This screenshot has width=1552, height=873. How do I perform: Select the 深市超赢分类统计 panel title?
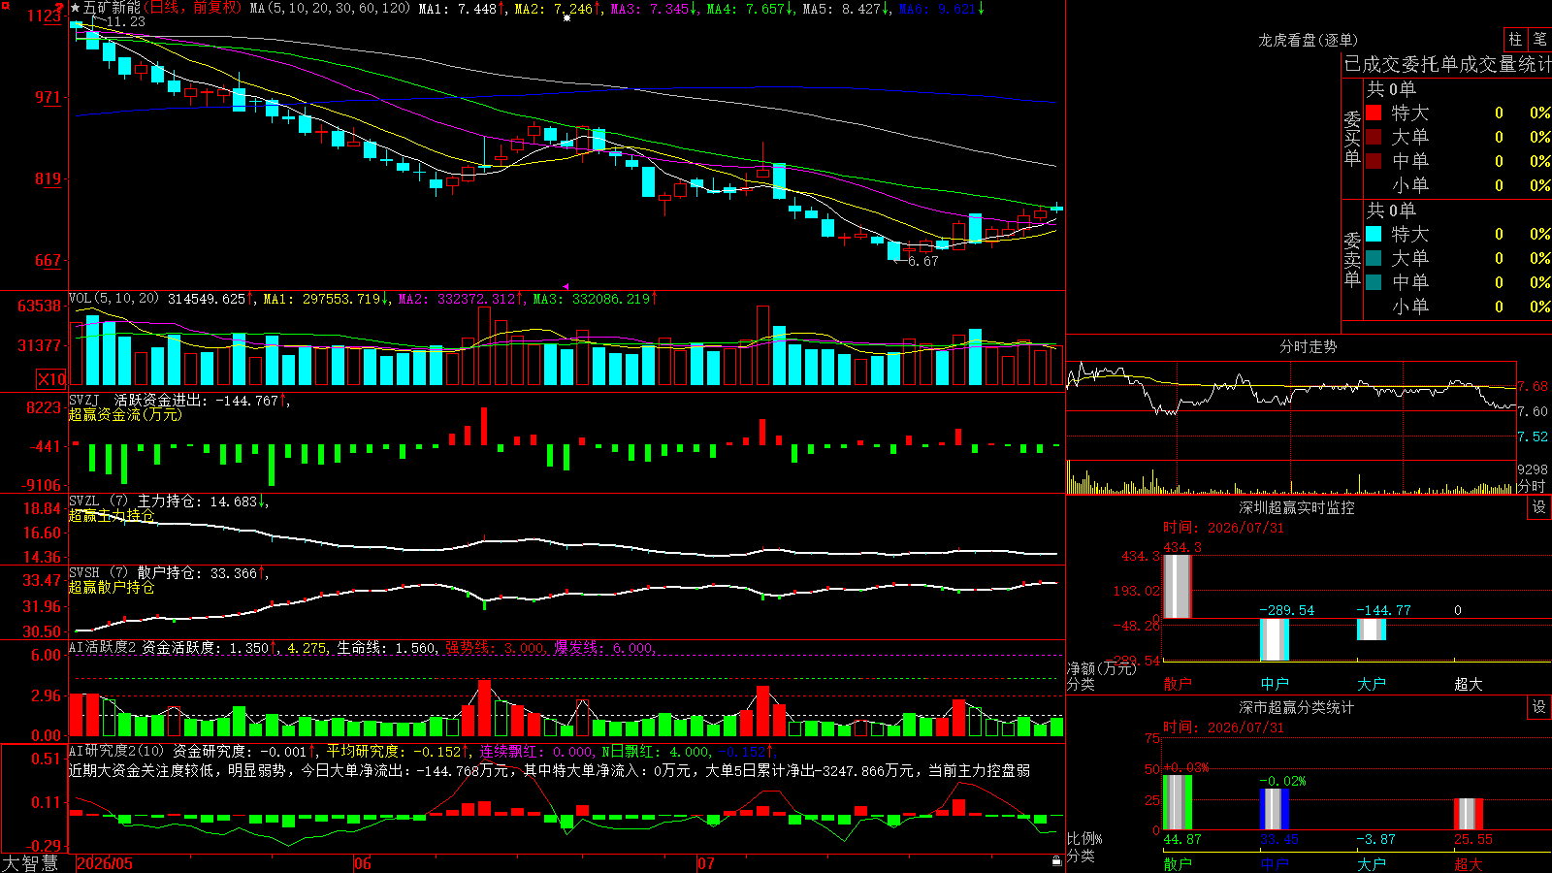point(1296,707)
